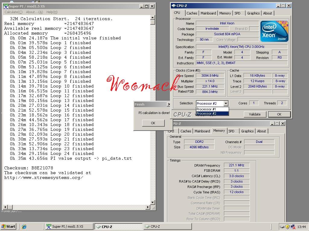Choose Processor #1 from dropdown list
The width and height of the screenshot is (309, 231).
(212, 109)
